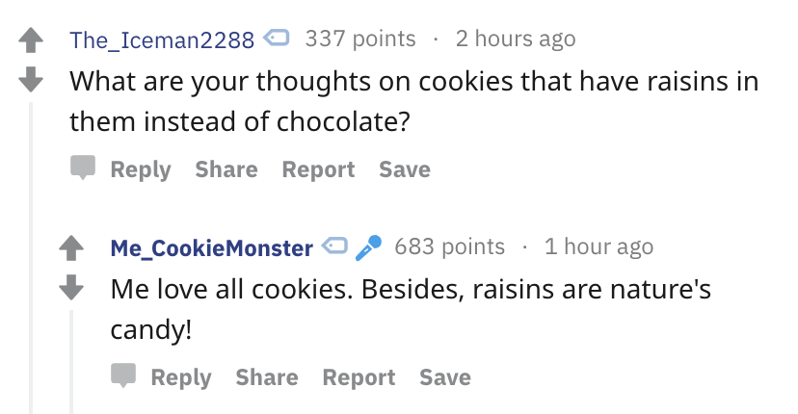Click the flair tag icon beside Me_CookieMonster
The image size is (798, 414).
334,246
